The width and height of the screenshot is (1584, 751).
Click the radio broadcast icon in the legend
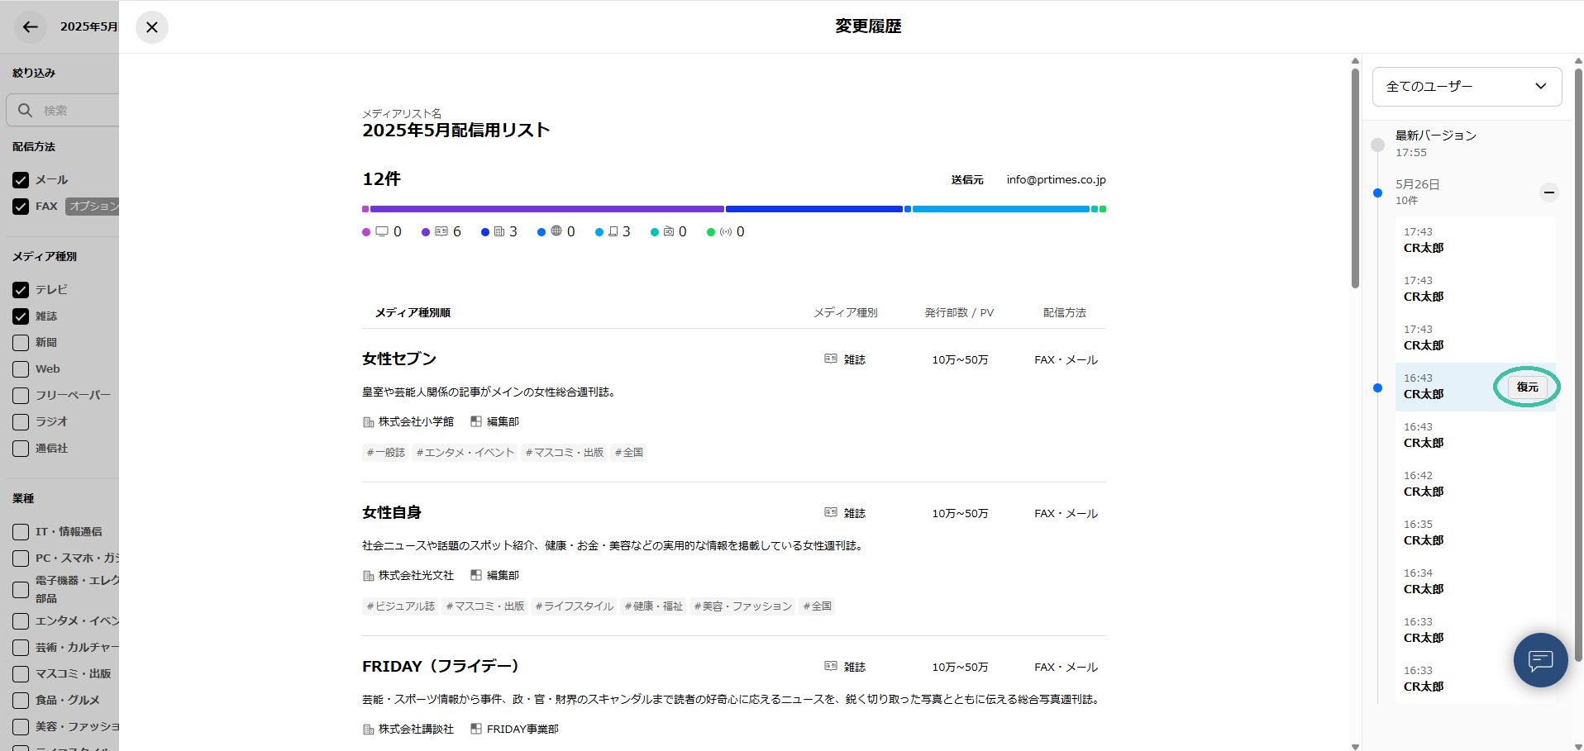(x=726, y=231)
